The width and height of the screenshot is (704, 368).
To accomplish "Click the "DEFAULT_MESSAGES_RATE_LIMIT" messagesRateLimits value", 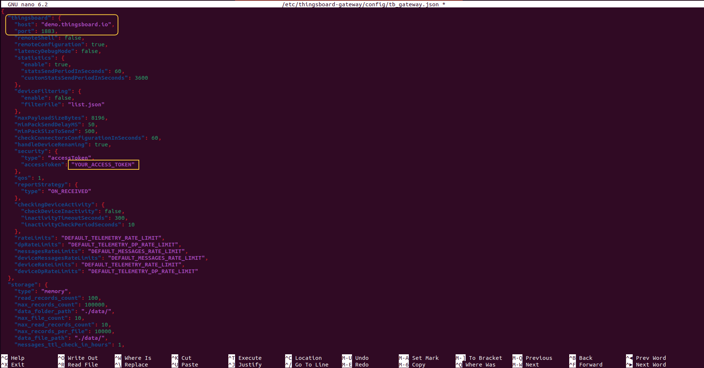I will point(136,251).
